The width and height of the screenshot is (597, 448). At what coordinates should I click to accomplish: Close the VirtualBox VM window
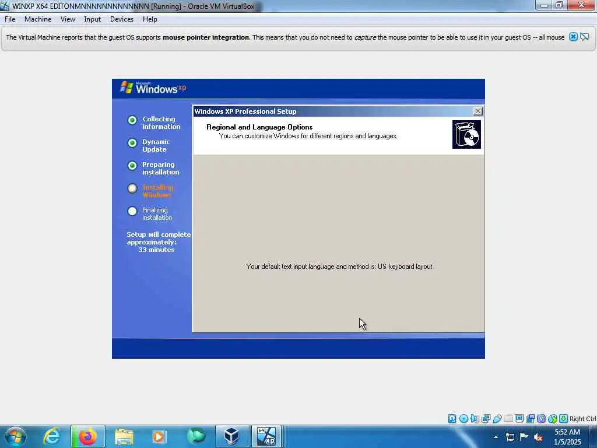point(581,5)
